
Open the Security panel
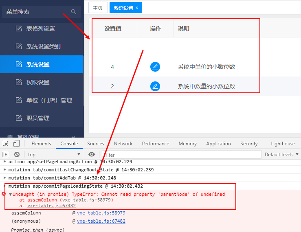249,144
